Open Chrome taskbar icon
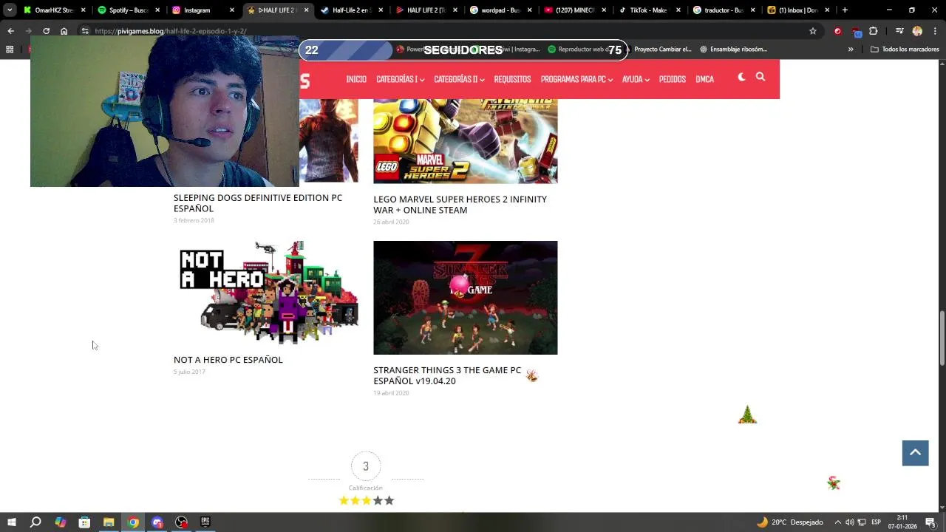The image size is (946, 532). tap(133, 522)
